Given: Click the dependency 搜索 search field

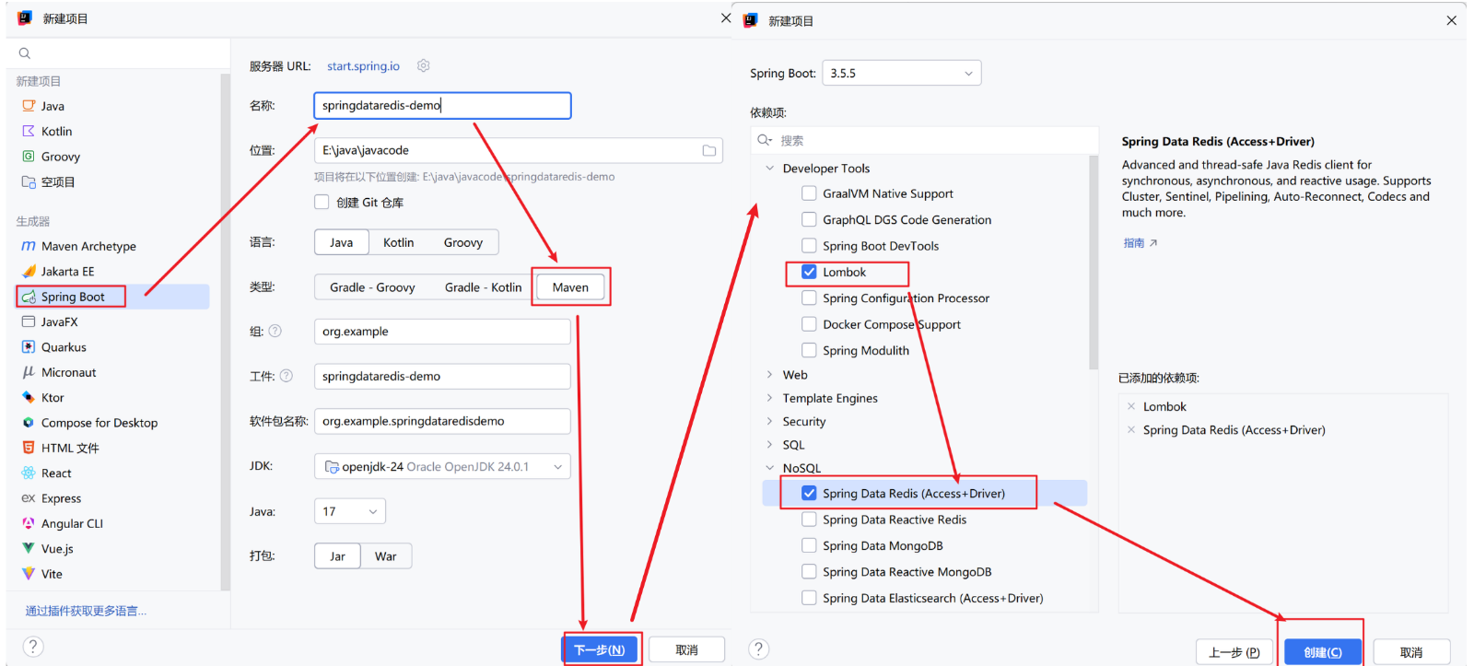Looking at the screenshot, I should (x=924, y=140).
